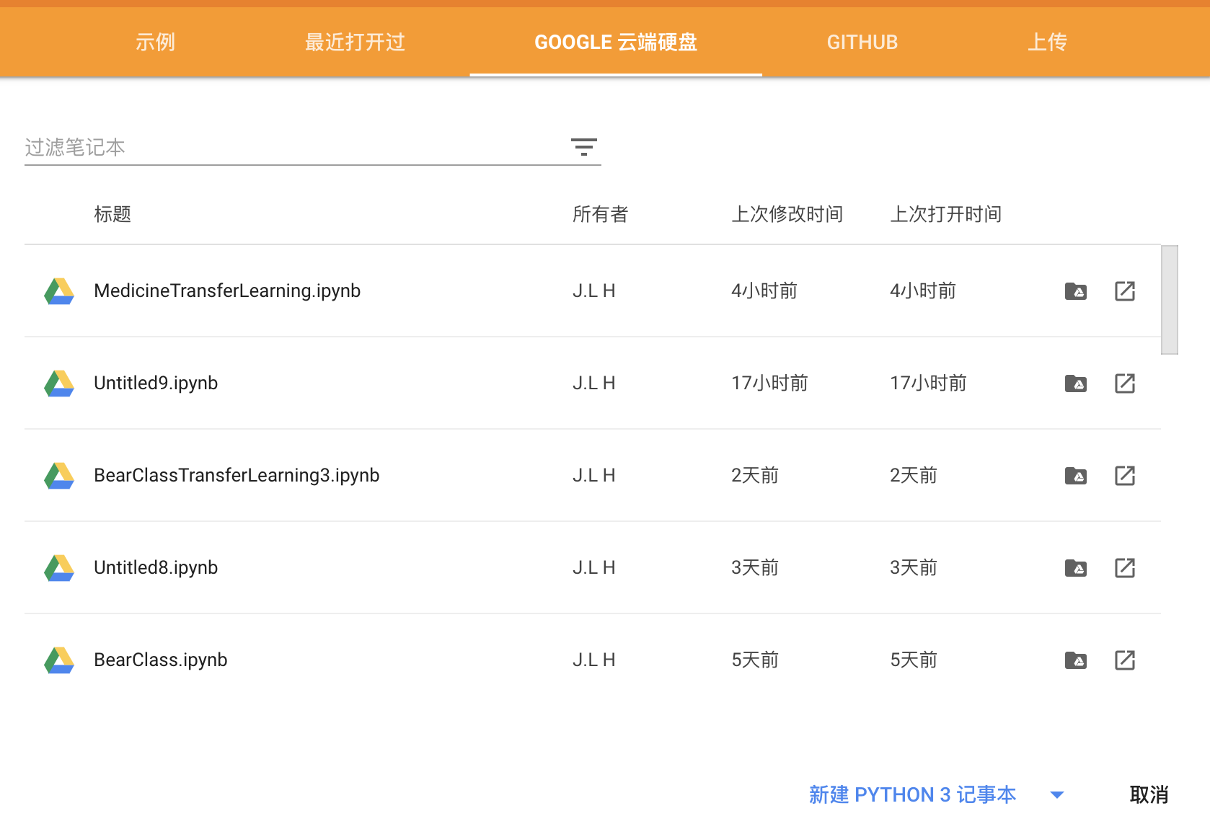Switch to the GITHUB tab
The image size is (1210, 829).
[x=862, y=42]
